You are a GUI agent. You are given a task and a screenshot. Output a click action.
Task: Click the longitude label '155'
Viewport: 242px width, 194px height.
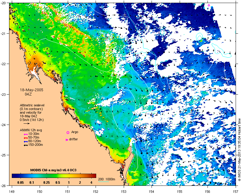pyautogui.click(x=180, y=192)
